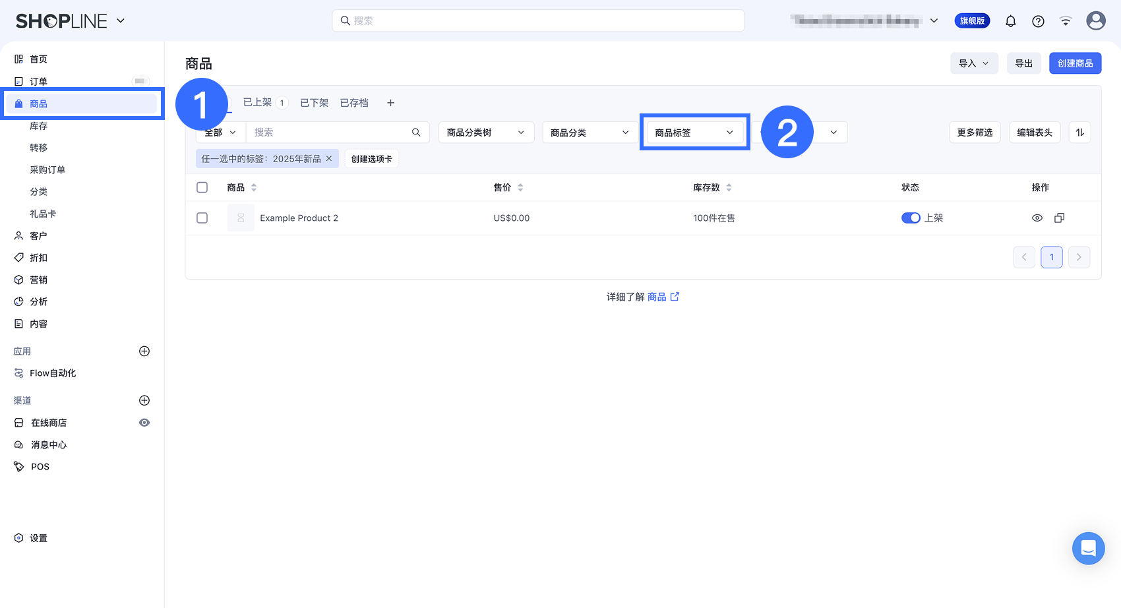The width and height of the screenshot is (1121, 608).
Task: Add an app using the plus icon
Action: click(x=144, y=351)
